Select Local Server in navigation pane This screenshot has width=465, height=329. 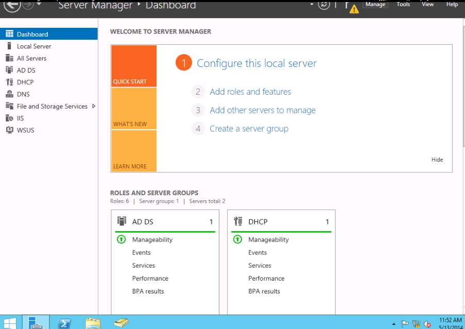(48, 46)
